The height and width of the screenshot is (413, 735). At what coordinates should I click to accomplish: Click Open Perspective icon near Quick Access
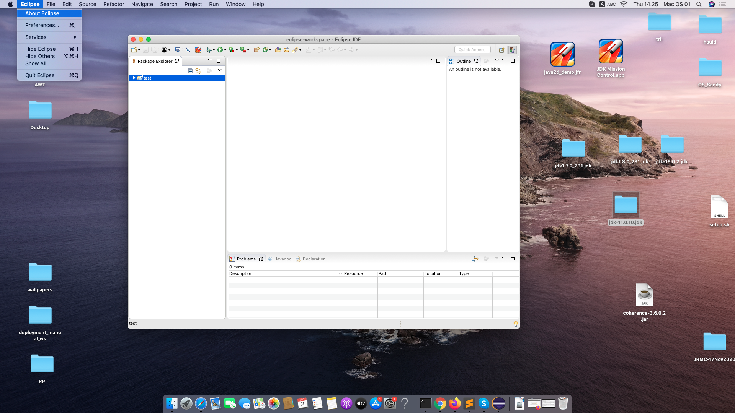pos(501,50)
